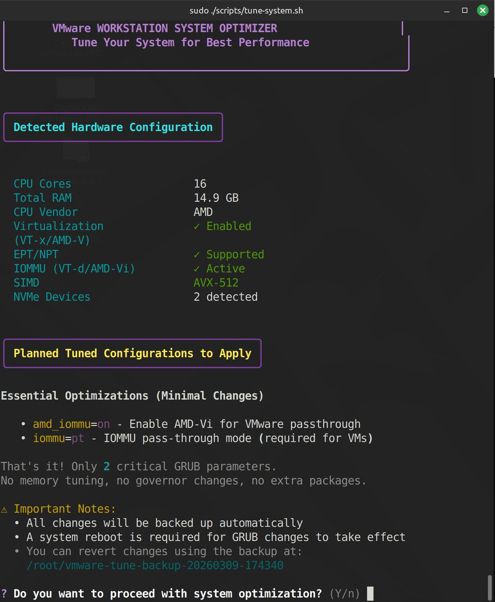Click the 'AMD' vendor value
This screenshot has width=495, height=602.
click(x=203, y=212)
